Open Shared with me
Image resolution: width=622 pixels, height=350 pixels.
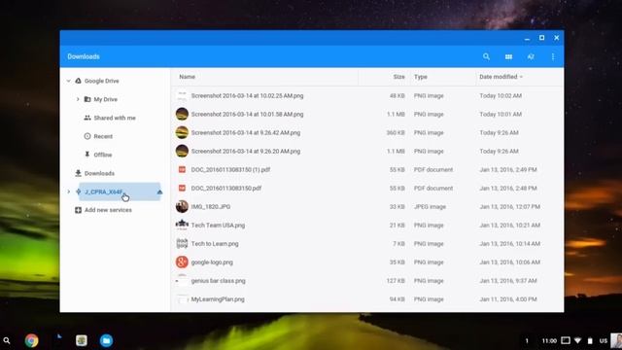[x=115, y=118]
